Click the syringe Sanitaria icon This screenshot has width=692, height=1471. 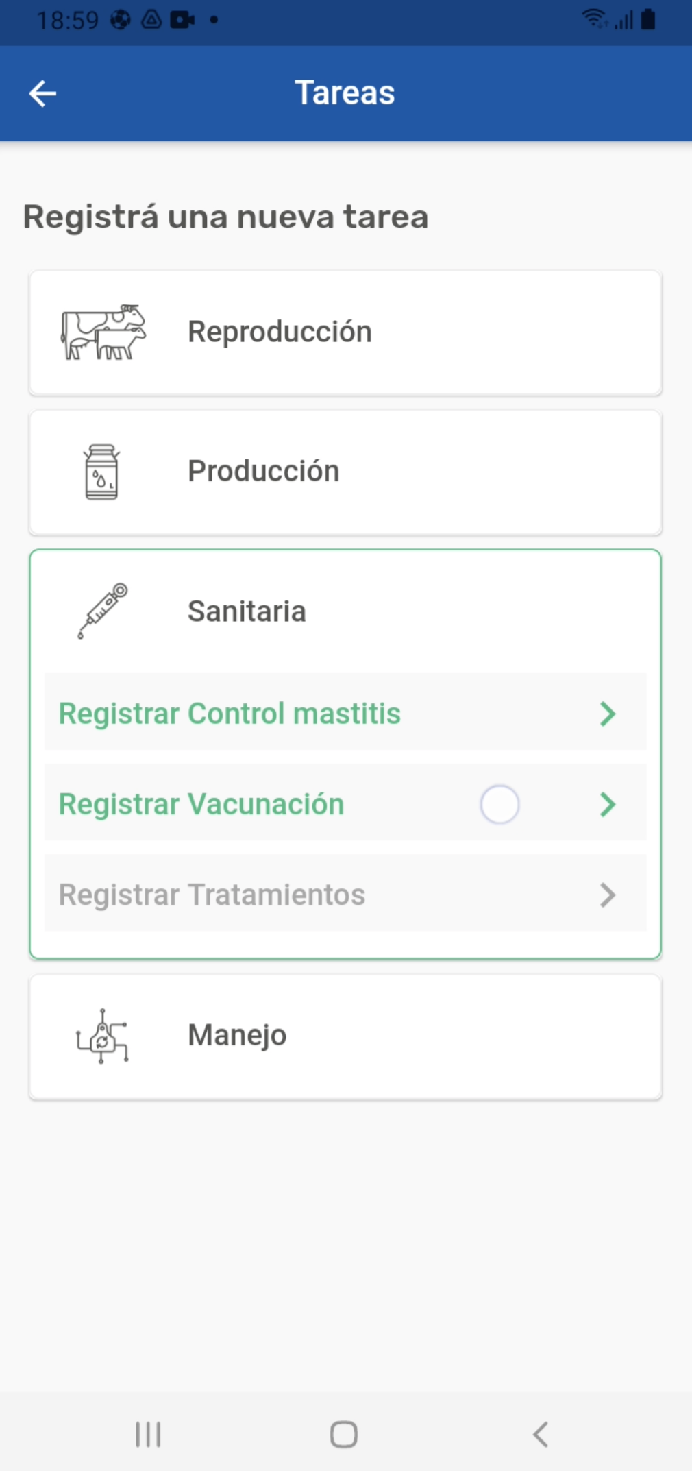click(103, 611)
